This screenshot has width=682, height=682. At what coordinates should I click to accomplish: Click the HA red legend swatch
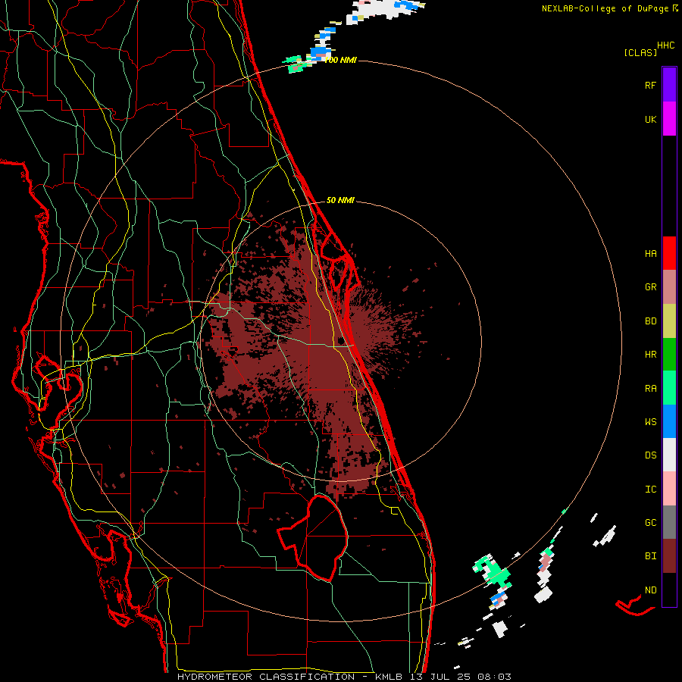(x=669, y=253)
